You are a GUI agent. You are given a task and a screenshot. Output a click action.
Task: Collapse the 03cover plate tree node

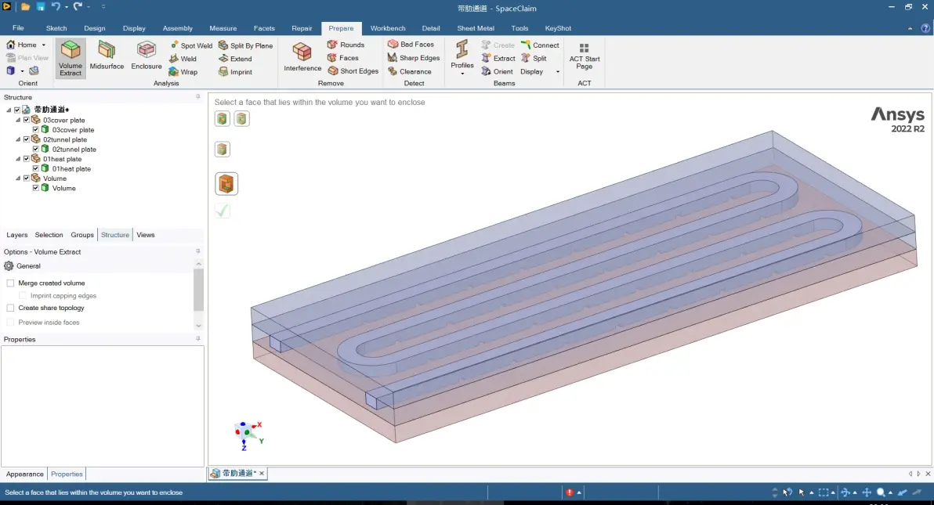18,120
